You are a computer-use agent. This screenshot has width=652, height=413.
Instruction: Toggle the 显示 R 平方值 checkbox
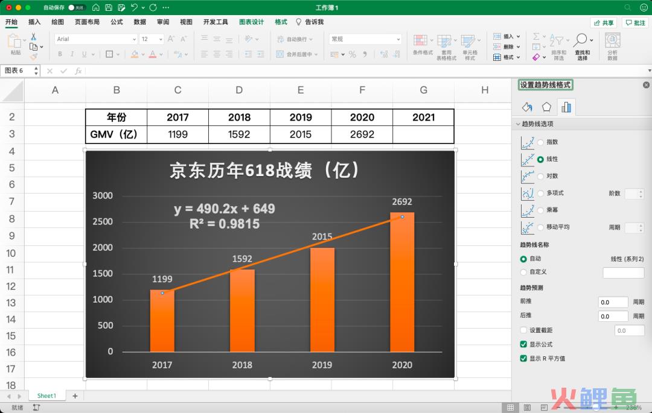[523, 358]
